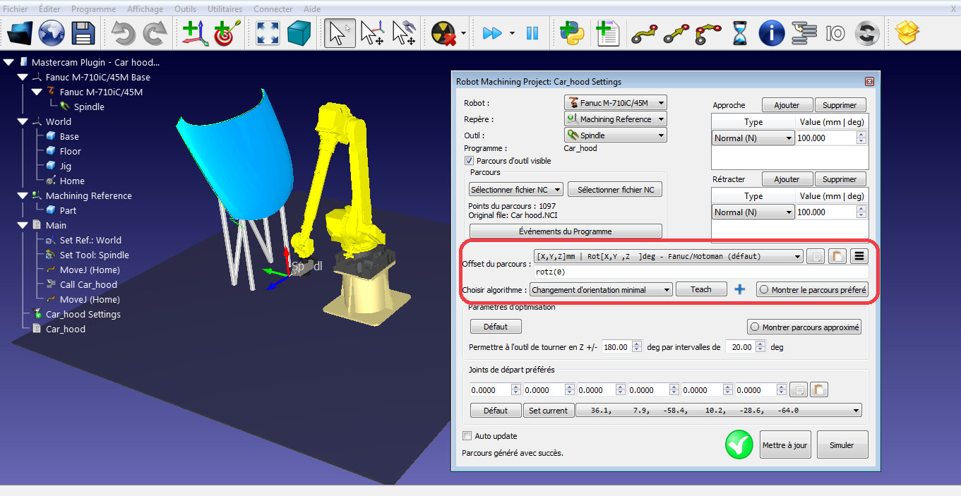Undo the last action

point(124,33)
